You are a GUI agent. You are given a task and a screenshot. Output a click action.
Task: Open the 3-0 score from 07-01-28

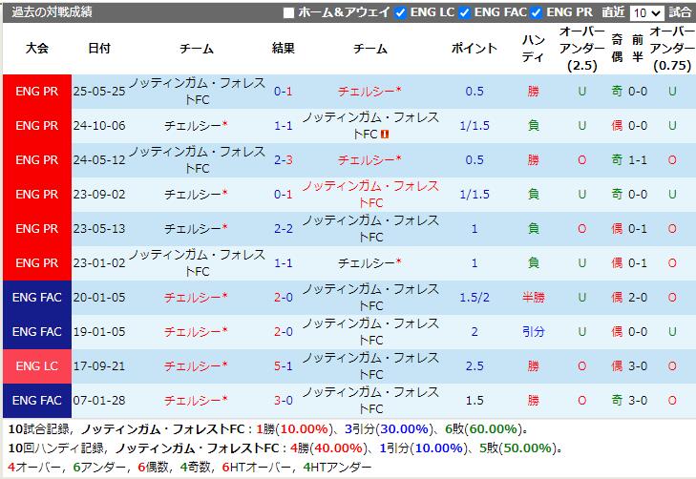(x=283, y=401)
